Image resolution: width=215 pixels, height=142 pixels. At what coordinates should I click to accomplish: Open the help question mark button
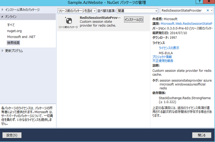[x=200, y=2]
